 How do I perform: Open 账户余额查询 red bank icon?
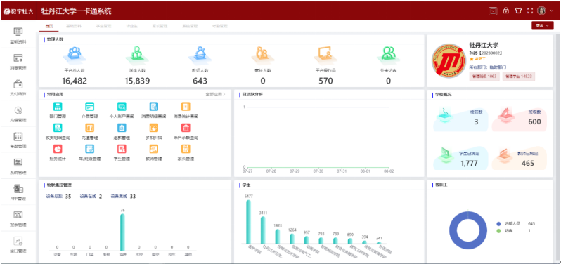(186, 128)
